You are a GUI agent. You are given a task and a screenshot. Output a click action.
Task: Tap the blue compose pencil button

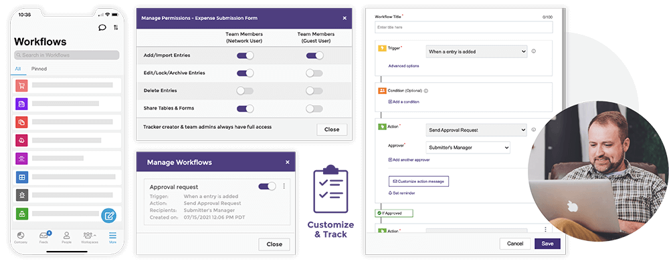(109, 216)
